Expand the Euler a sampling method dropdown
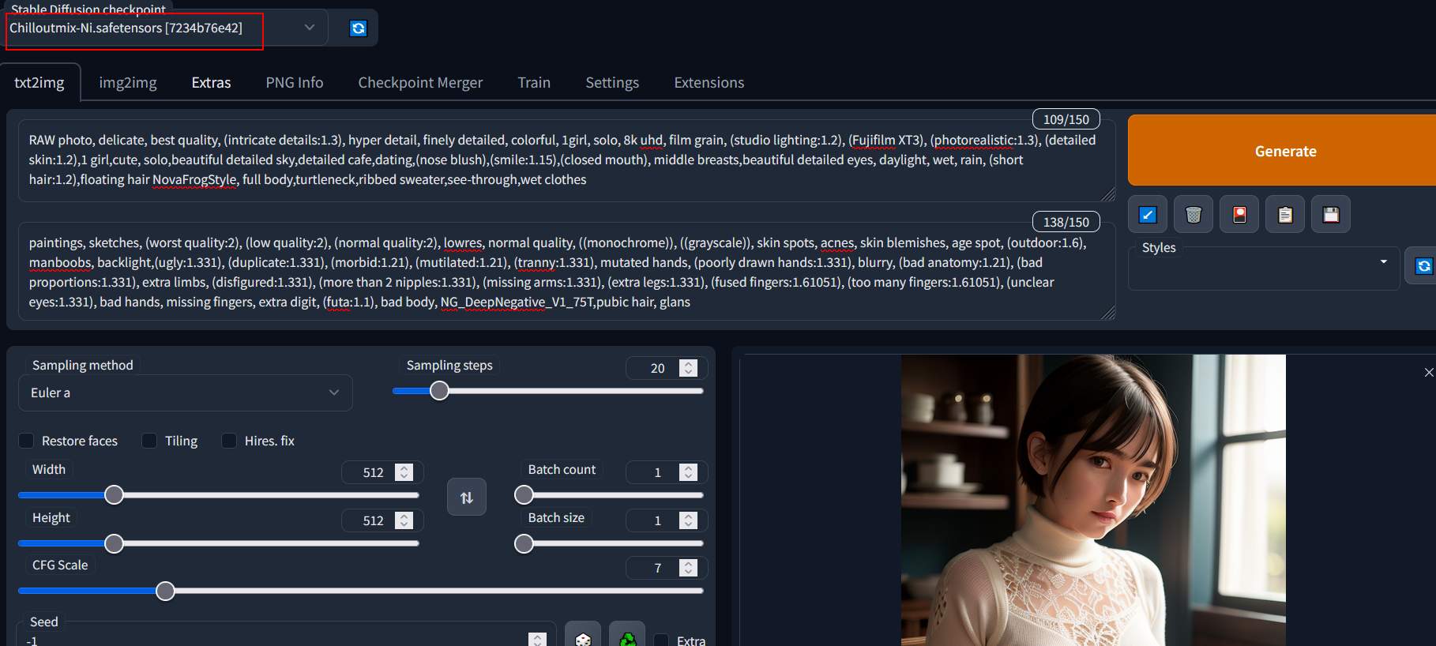Image resolution: width=1436 pixels, height=646 pixels. click(x=185, y=392)
